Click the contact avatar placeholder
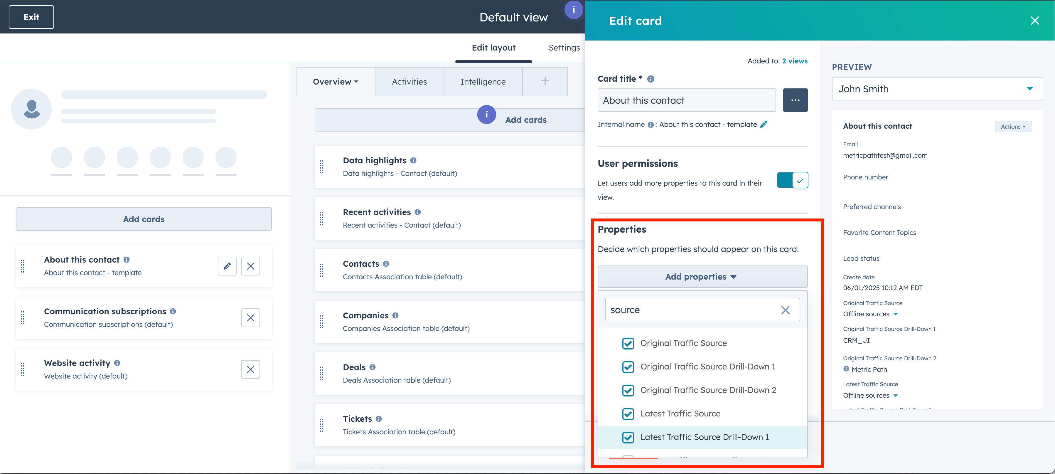The image size is (1055, 474). [31, 109]
